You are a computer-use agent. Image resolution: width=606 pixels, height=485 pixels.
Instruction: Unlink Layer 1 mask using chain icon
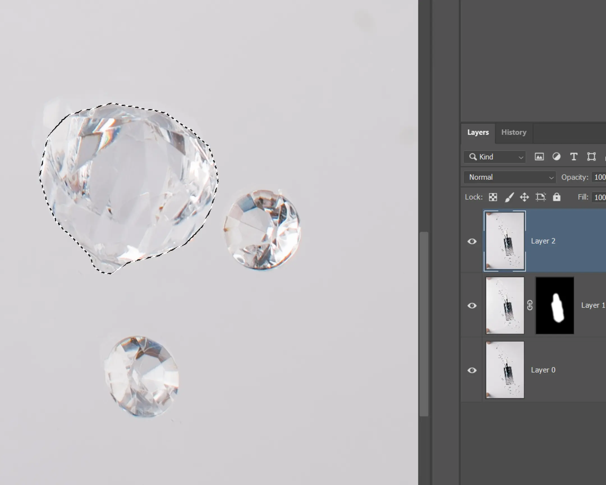pyautogui.click(x=530, y=305)
